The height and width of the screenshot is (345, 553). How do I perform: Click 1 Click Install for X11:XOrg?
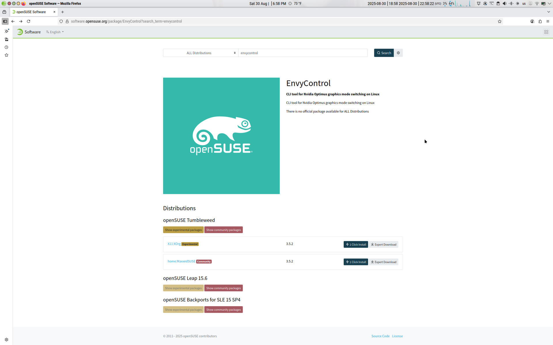point(356,244)
